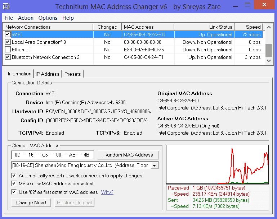Maximize the MAC Address Changer window
The image size is (277, 219).
coord(247,5)
